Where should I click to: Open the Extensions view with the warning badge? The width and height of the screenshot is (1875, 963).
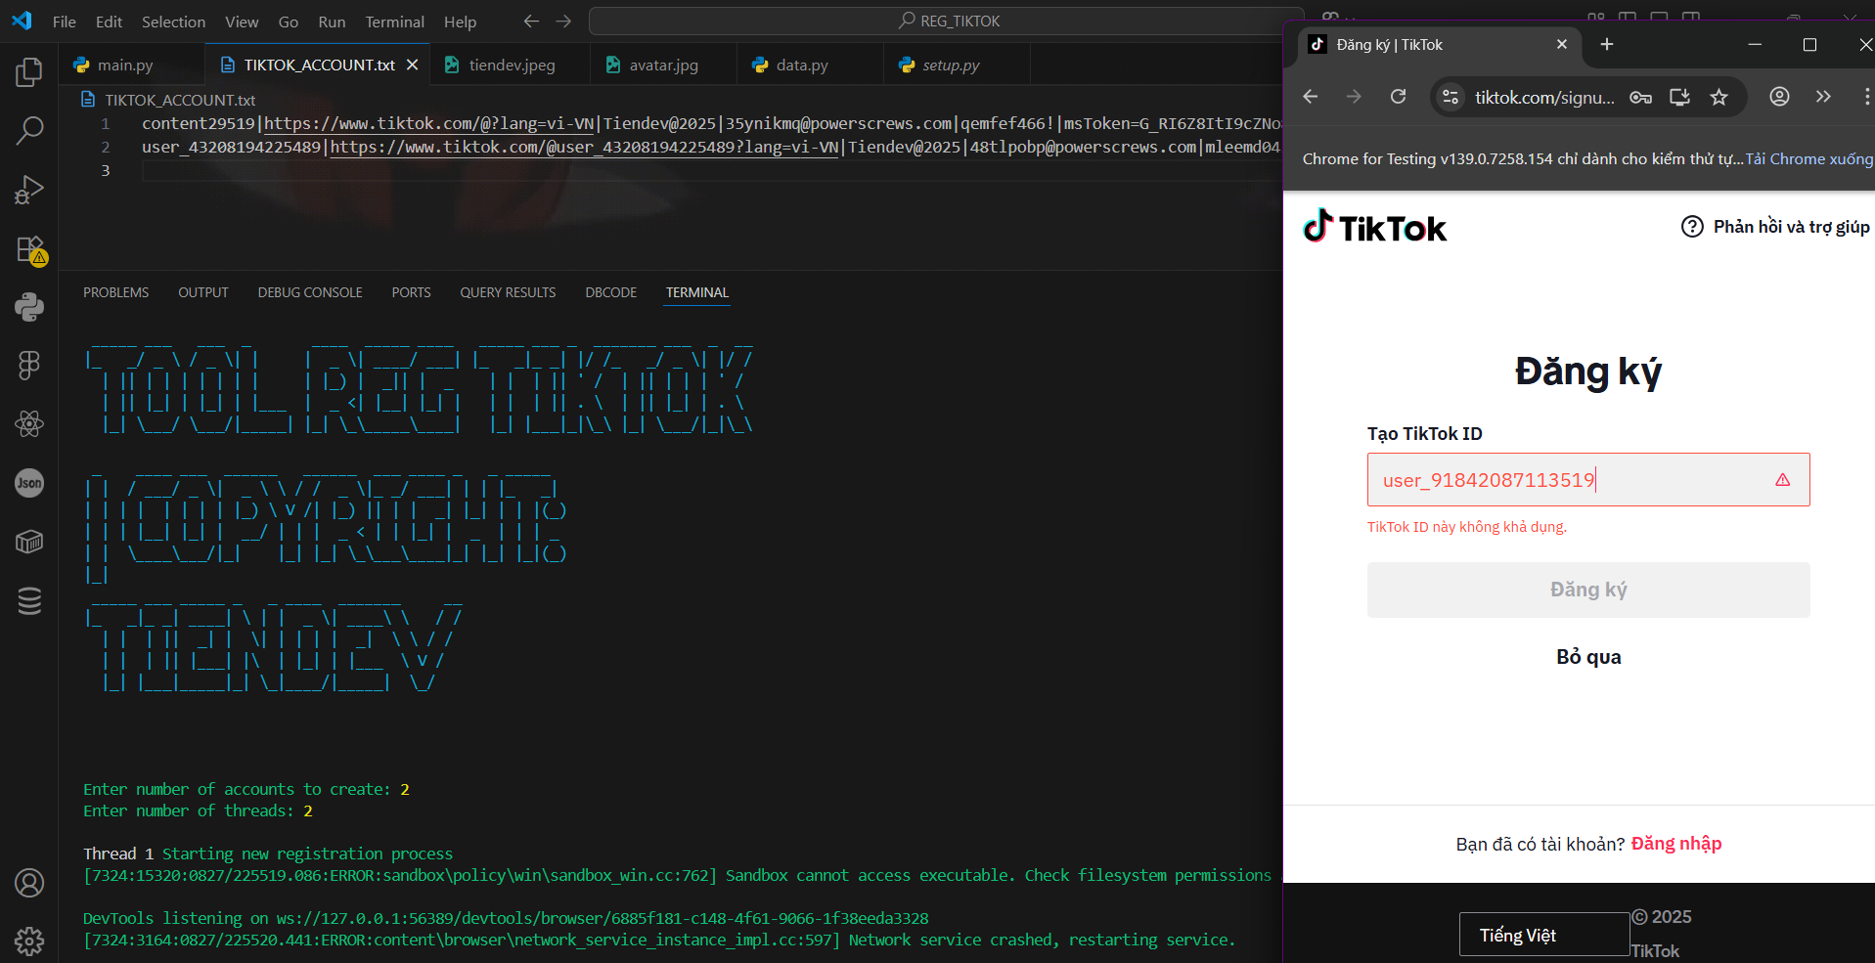click(x=29, y=249)
